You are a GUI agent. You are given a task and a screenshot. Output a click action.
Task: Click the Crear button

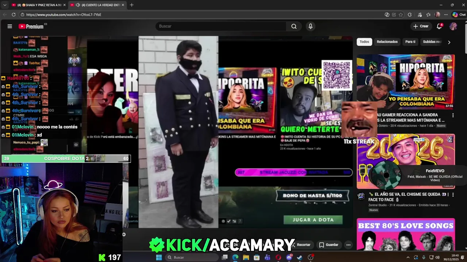(421, 26)
